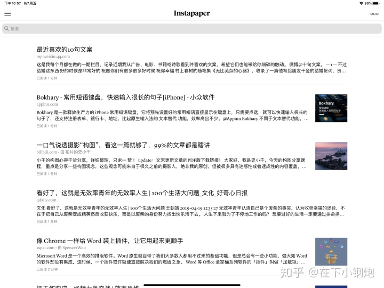Select the mp.weixin.qq.com source label
Image resolution: width=384 pixels, height=288 pixels.
pyautogui.click(x=53, y=57)
